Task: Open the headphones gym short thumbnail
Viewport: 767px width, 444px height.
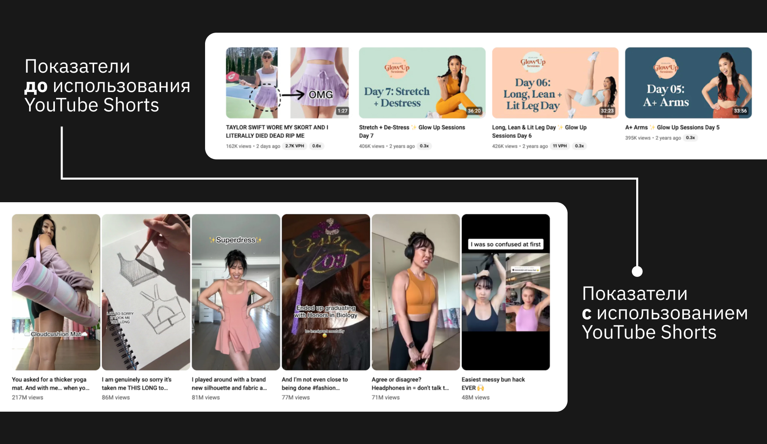Action: (x=415, y=292)
